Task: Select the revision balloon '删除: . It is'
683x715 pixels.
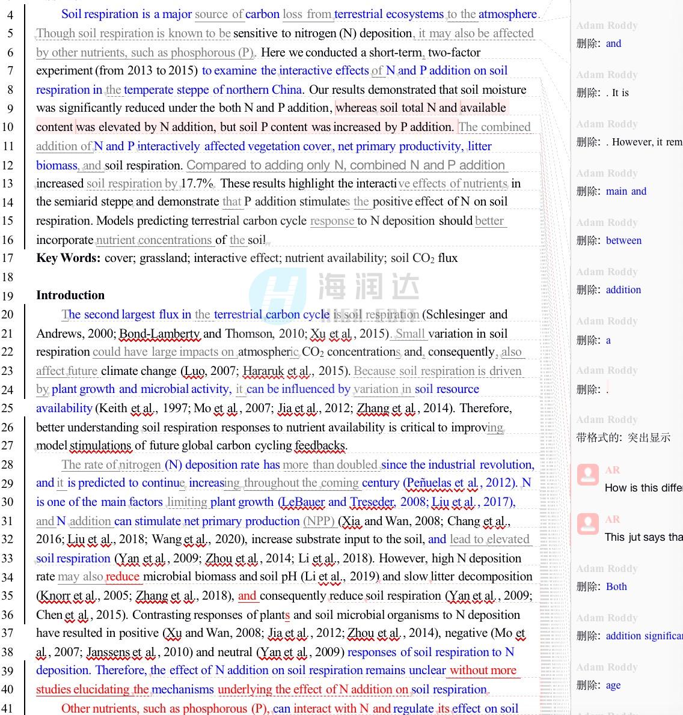Action: pos(602,93)
